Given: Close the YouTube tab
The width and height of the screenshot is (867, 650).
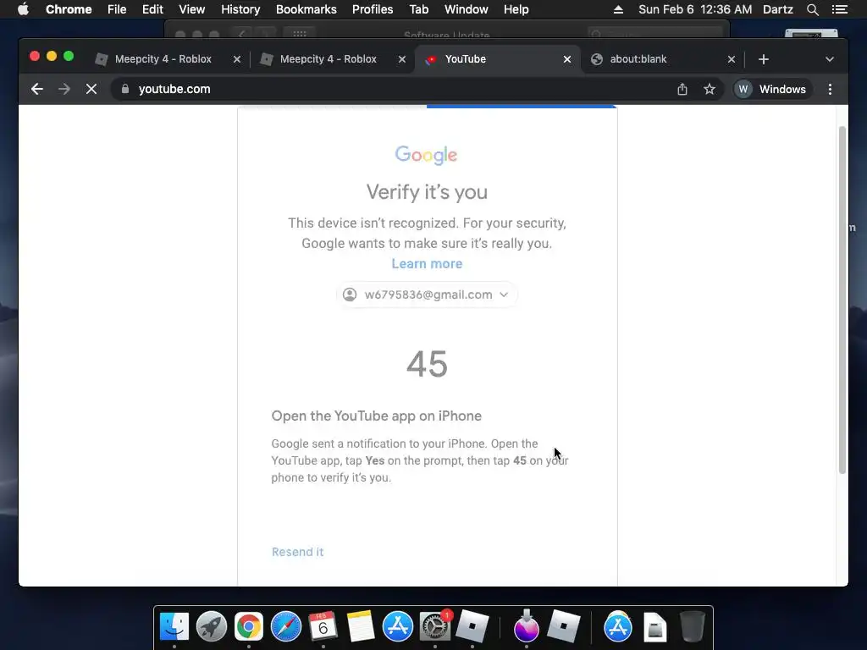Looking at the screenshot, I should (x=566, y=59).
